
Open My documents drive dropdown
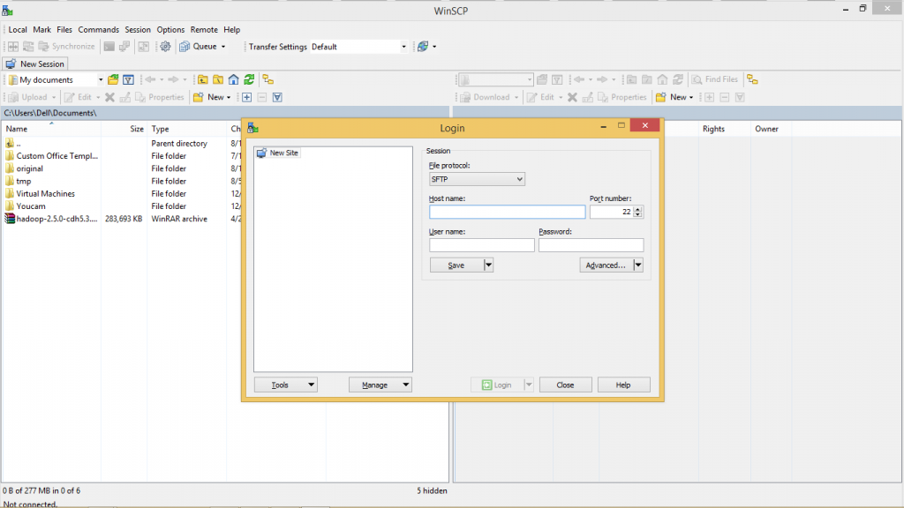pyautogui.click(x=101, y=79)
